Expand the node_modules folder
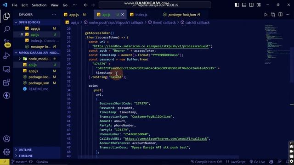Image resolution: width=294 pixels, height=165 pixels. click(x=37, y=59)
